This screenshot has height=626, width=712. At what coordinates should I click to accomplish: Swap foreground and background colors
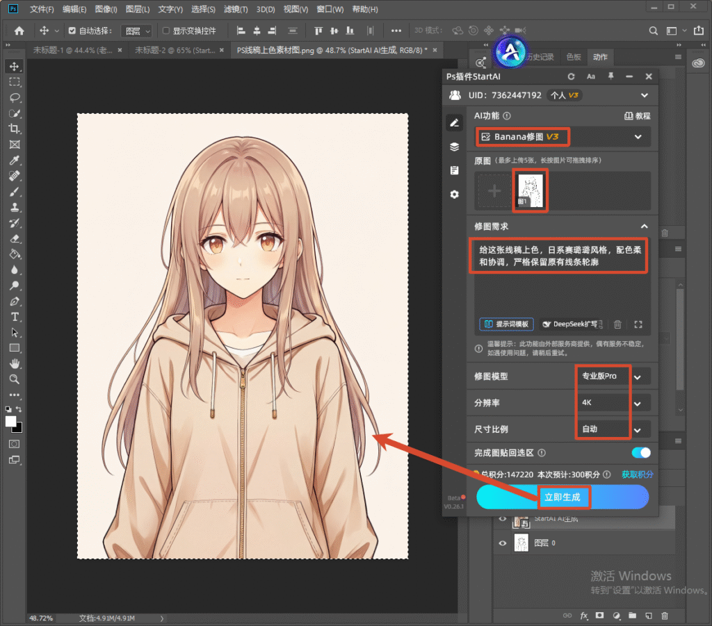coord(19,409)
